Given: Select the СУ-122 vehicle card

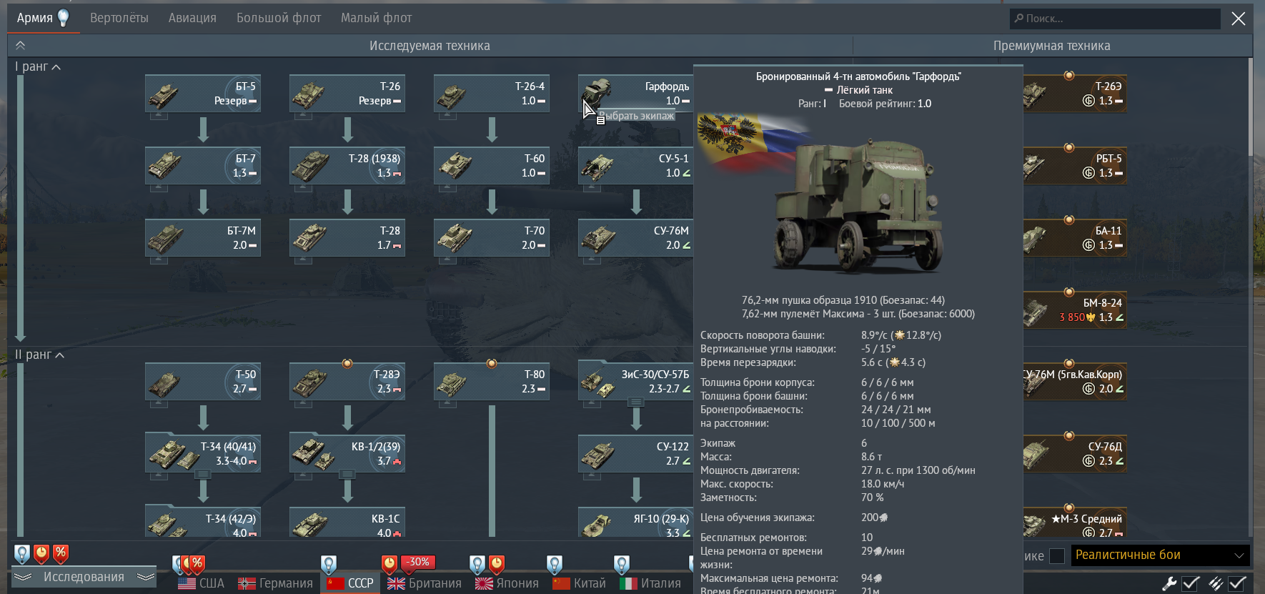Looking at the screenshot, I should [635, 454].
